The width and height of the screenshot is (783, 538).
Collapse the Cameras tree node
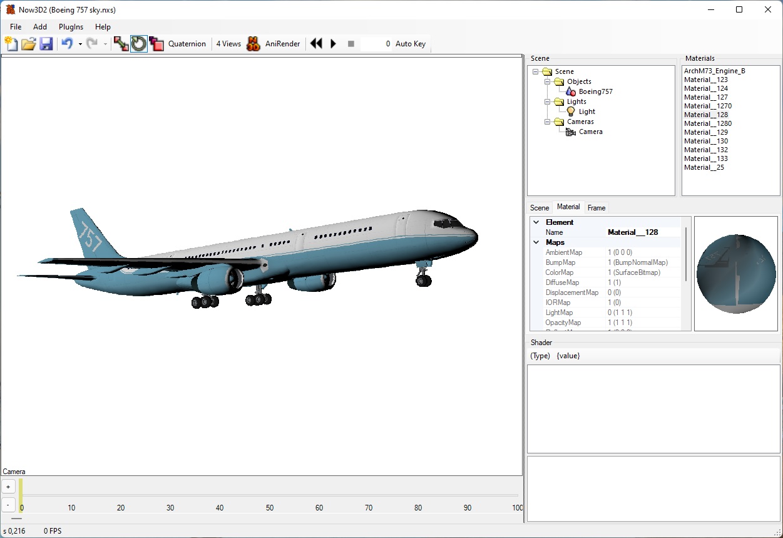click(x=548, y=122)
